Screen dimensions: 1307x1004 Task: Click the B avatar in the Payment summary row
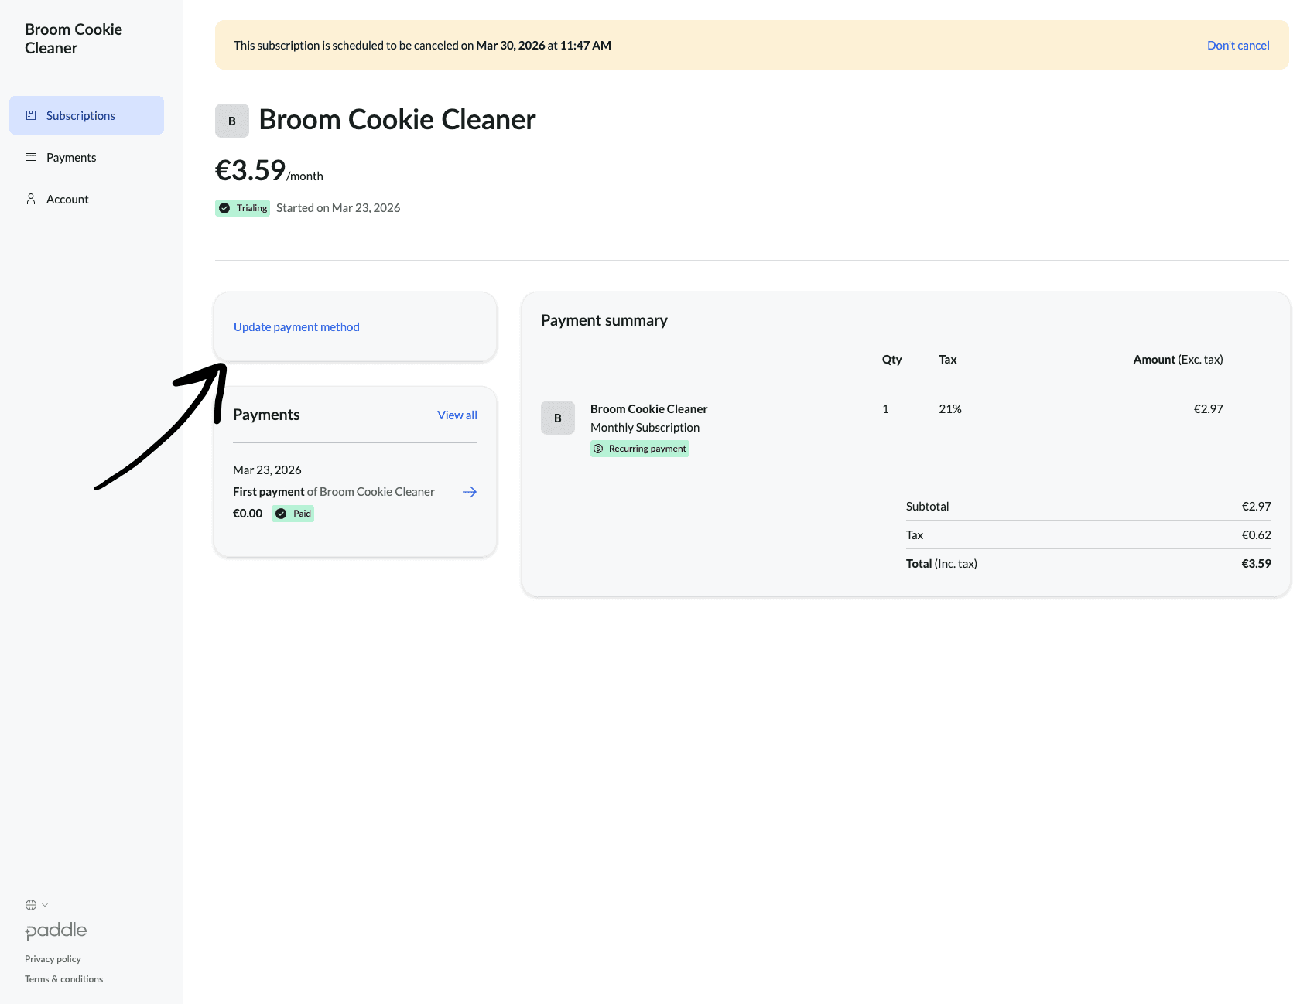pos(557,418)
